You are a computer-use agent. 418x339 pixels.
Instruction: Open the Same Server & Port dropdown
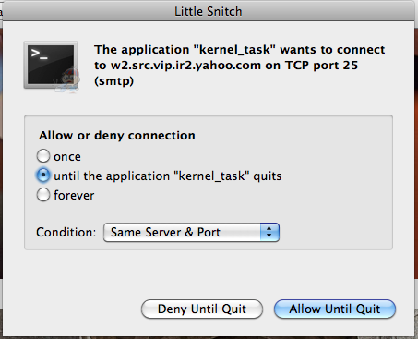pos(191,232)
